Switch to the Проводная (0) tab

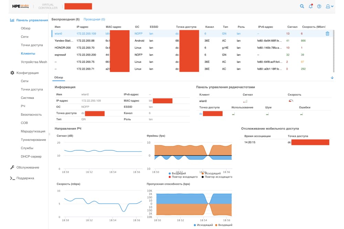click(94, 20)
